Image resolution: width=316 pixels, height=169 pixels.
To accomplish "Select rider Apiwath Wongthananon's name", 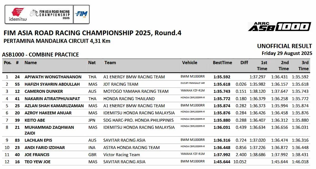I will pyautogui.click(x=53, y=77).
